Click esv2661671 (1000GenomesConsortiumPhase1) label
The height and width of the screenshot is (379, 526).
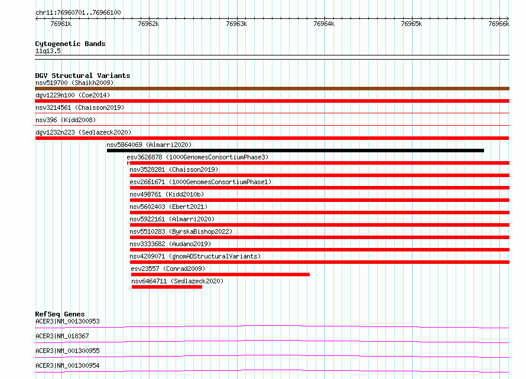[x=200, y=182]
